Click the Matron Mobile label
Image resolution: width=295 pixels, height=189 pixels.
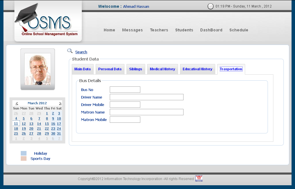click(x=94, y=120)
